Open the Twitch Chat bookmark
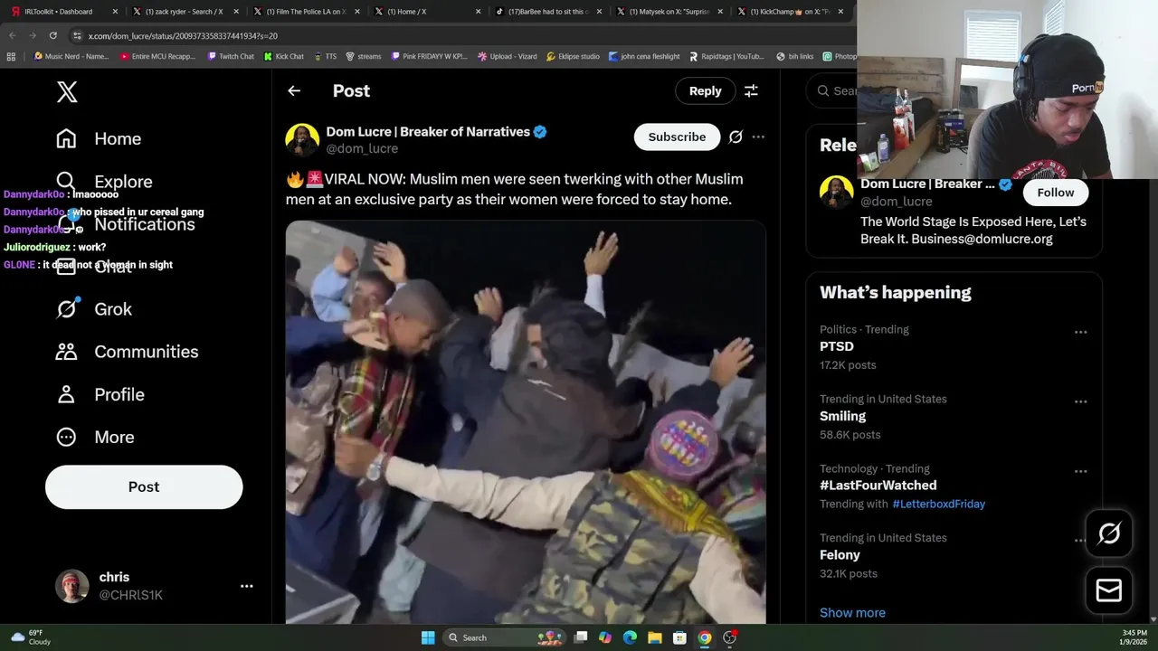1158x651 pixels. tap(231, 56)
